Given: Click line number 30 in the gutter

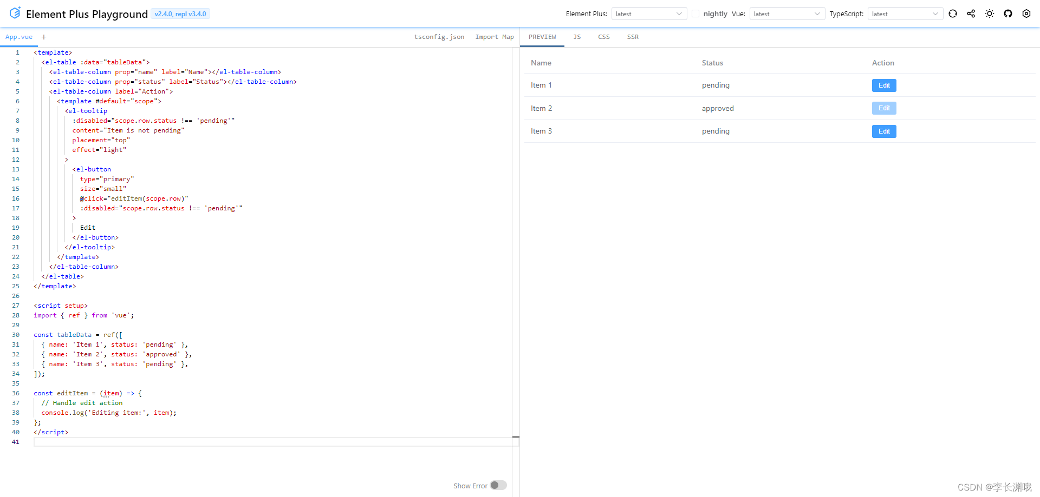Looking at the screenshot, I should pos(16,335).
